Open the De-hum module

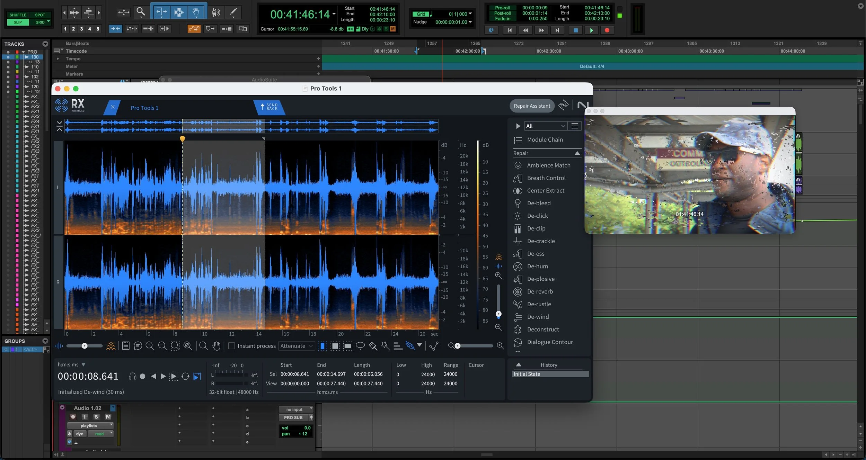pyautogui.click(x=537, y=266)
